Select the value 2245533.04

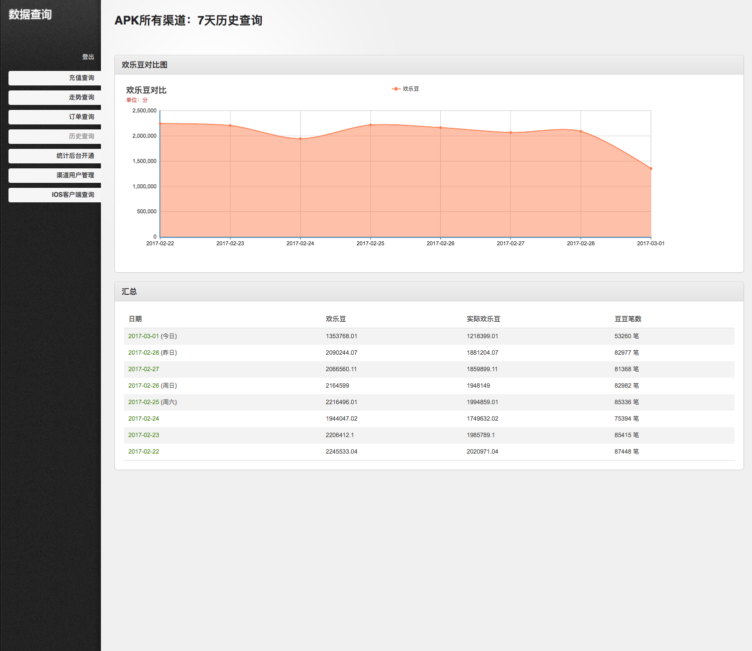tap(341, 452)
